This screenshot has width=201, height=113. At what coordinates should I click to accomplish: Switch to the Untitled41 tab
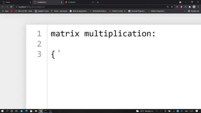tap(79, 2)
